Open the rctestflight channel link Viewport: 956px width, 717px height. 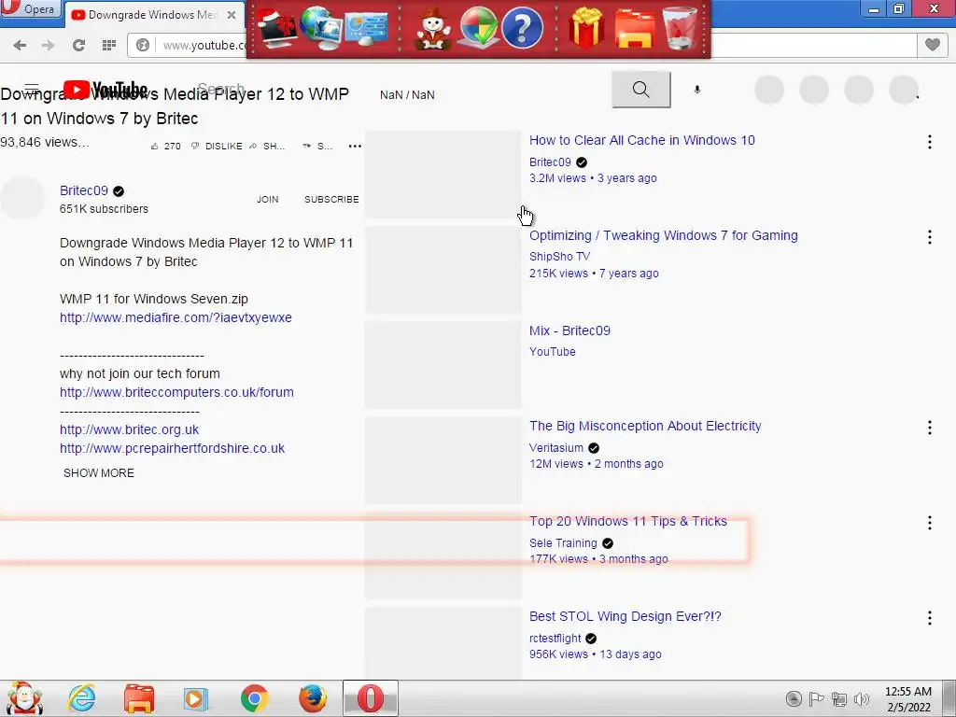555,639
